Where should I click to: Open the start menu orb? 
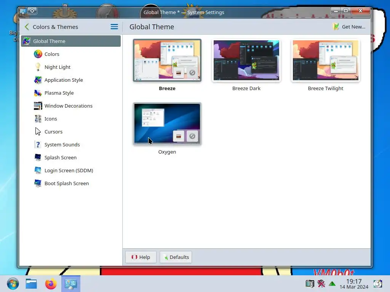pyautogui.click(x=13, y=284)
